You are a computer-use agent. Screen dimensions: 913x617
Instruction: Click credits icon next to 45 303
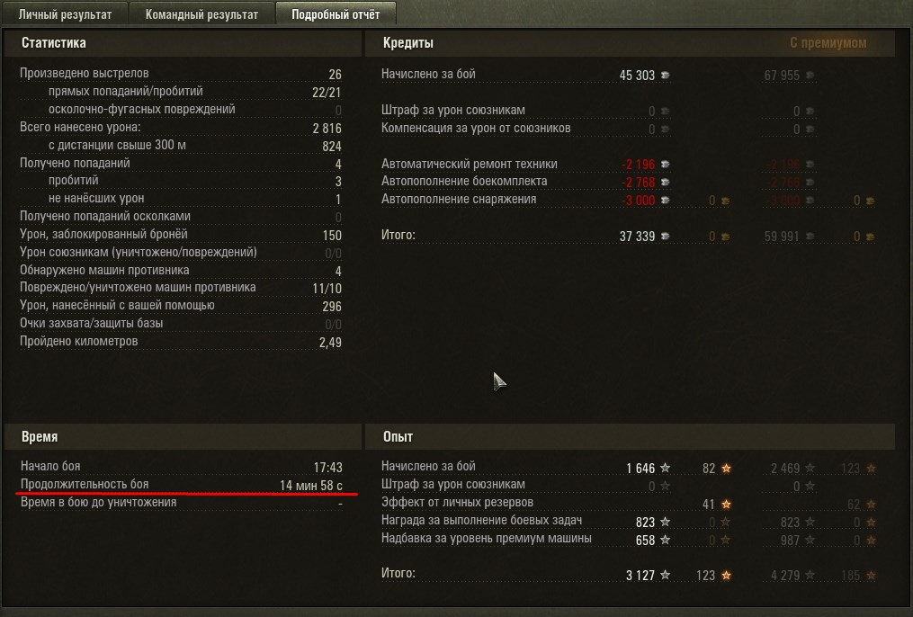(665, 75)
